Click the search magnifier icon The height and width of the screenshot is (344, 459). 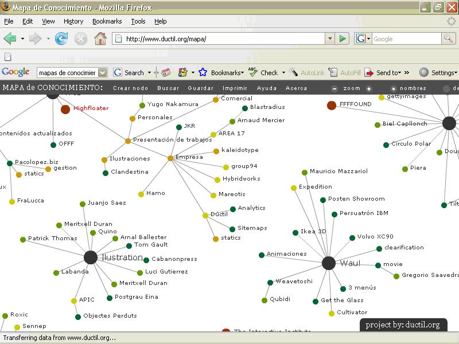pyautogui.click(x=448, y=39)
